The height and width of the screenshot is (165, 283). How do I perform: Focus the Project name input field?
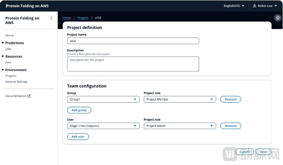pos(133,41)
